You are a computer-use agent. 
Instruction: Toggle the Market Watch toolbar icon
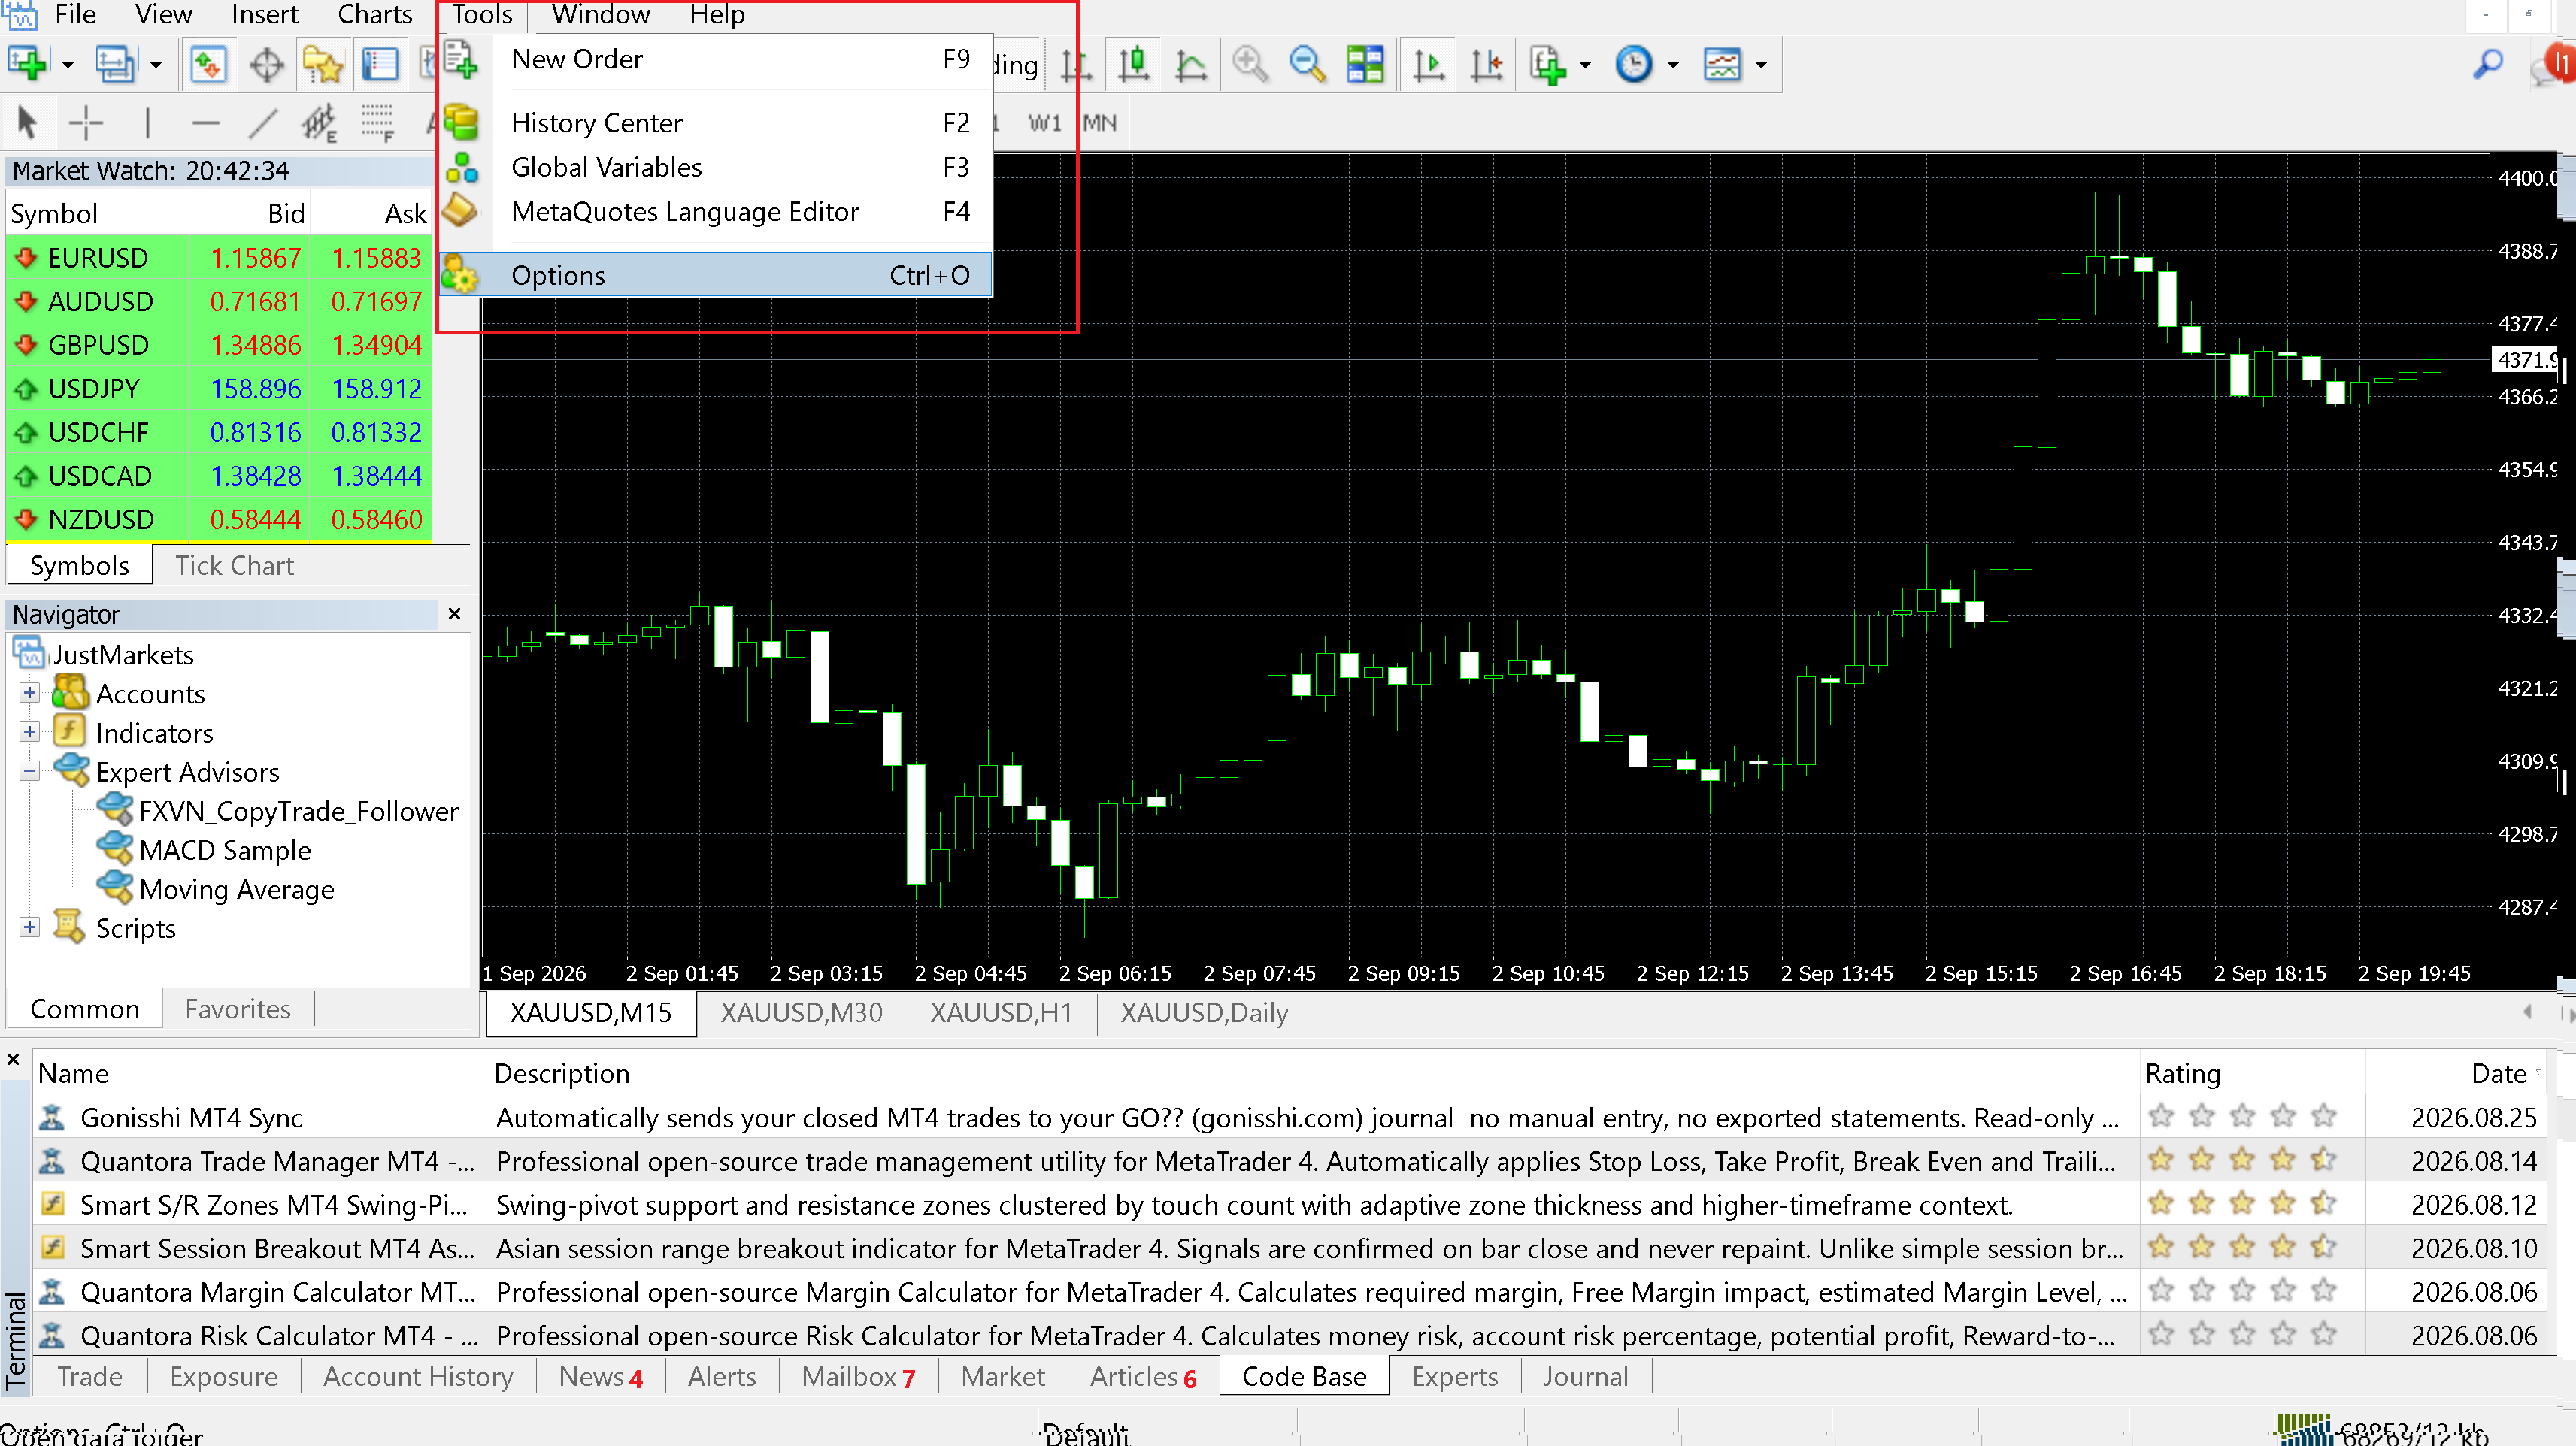coord(208,65)
